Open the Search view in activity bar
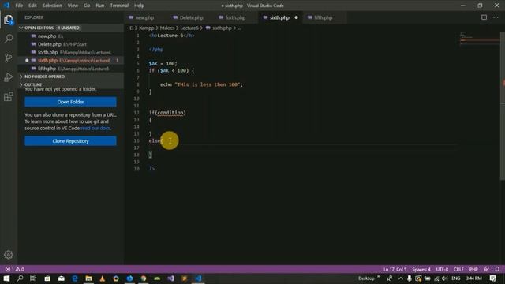This screenshot has width=505, height=284. [9, 39]
